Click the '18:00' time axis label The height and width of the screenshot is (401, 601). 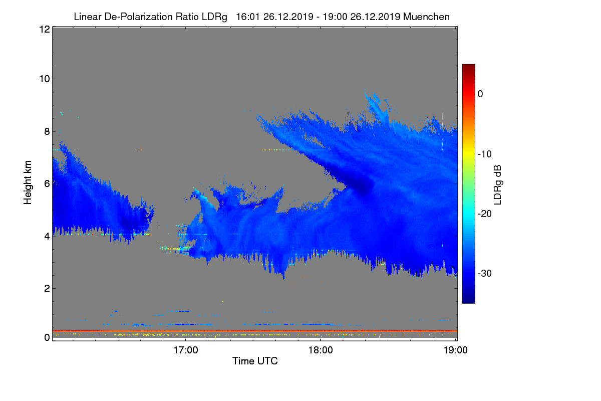[321, 349]
